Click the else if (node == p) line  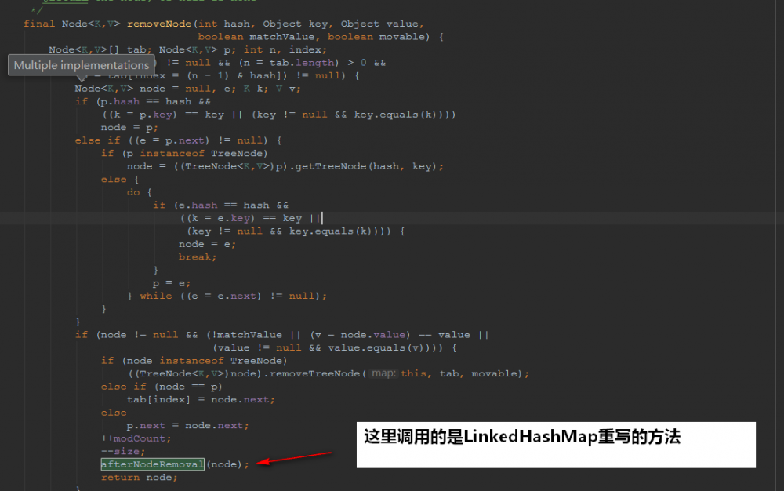click(162, 387)
